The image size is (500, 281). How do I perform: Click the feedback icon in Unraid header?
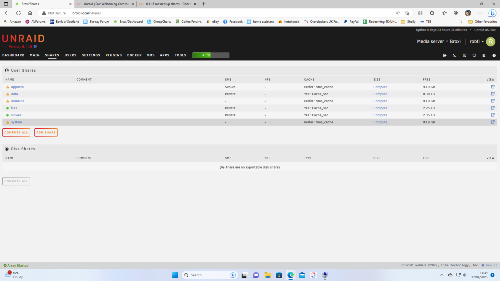click(464, 55)
